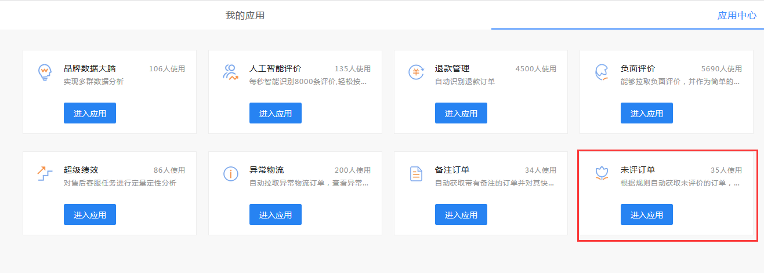Click the 备注订单 document icon
Viewport: 764px width, 273px height.
coord(416,174)
